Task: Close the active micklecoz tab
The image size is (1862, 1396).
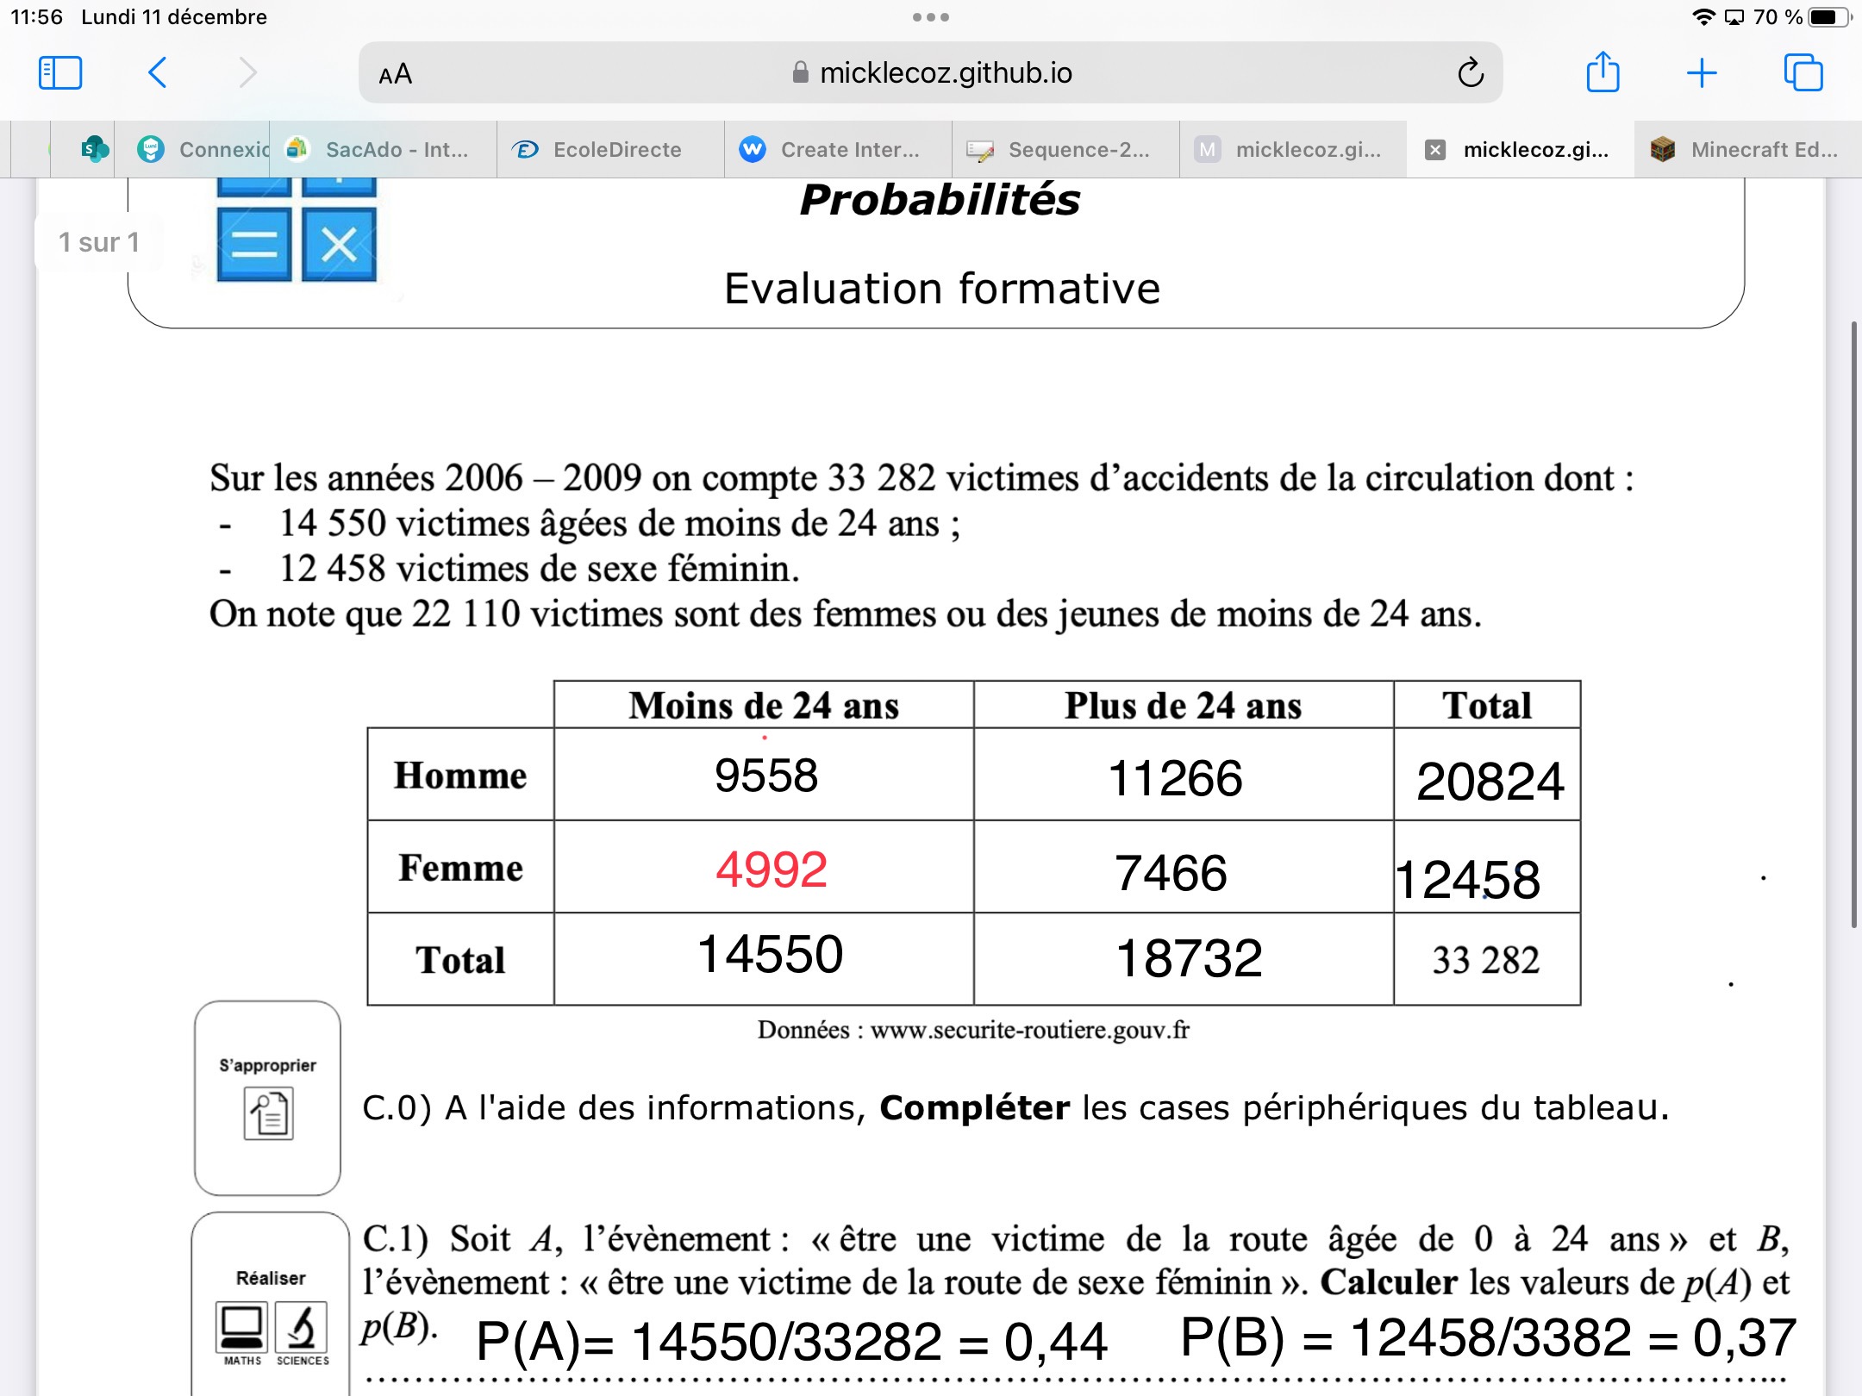Action: click(1435, 151)
